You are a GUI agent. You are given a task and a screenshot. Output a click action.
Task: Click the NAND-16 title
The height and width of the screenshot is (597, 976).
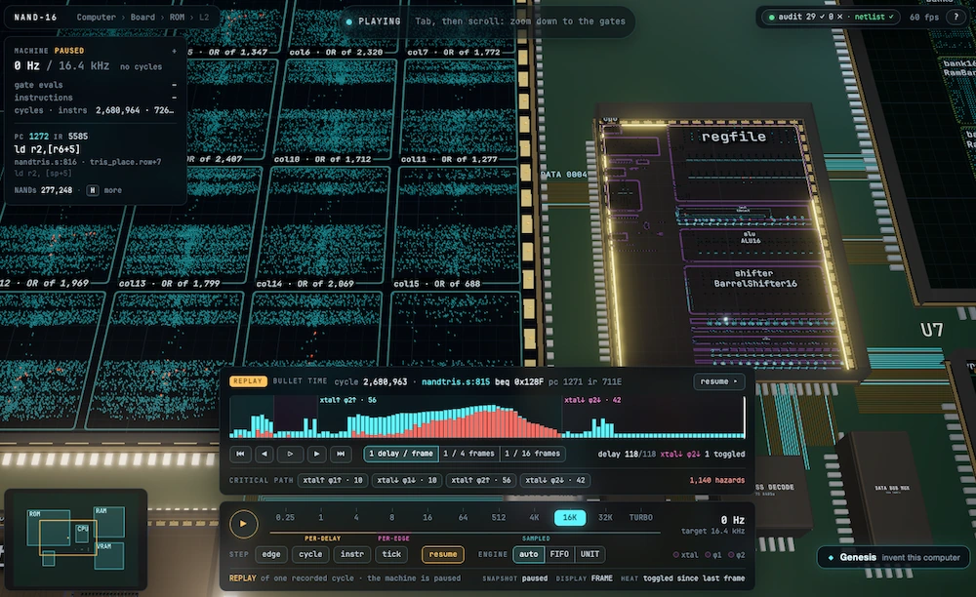(35, 18)
